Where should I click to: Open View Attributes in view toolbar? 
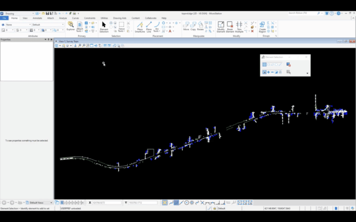56,45
